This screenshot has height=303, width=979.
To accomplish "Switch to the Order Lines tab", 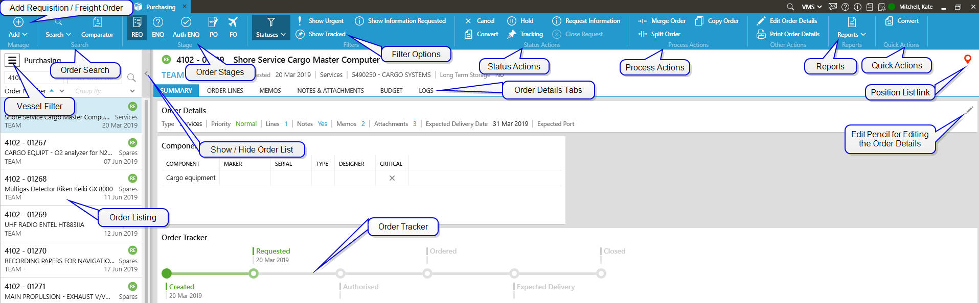I will click(225, 91).
